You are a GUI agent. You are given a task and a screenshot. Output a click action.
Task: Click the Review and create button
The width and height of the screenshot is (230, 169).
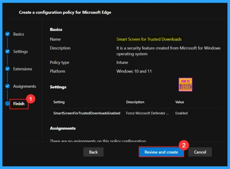[x=161, y=152]
